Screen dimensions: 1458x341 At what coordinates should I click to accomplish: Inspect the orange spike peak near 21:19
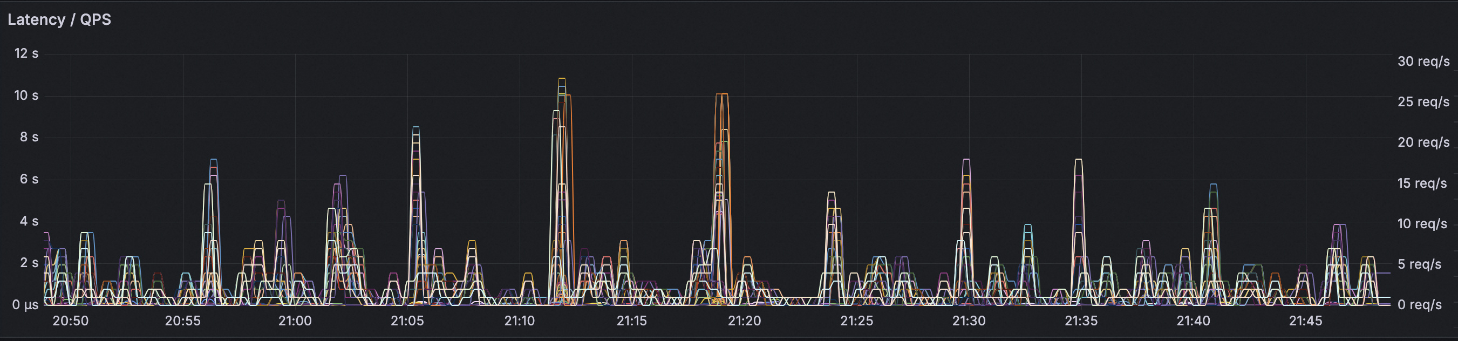721,94
